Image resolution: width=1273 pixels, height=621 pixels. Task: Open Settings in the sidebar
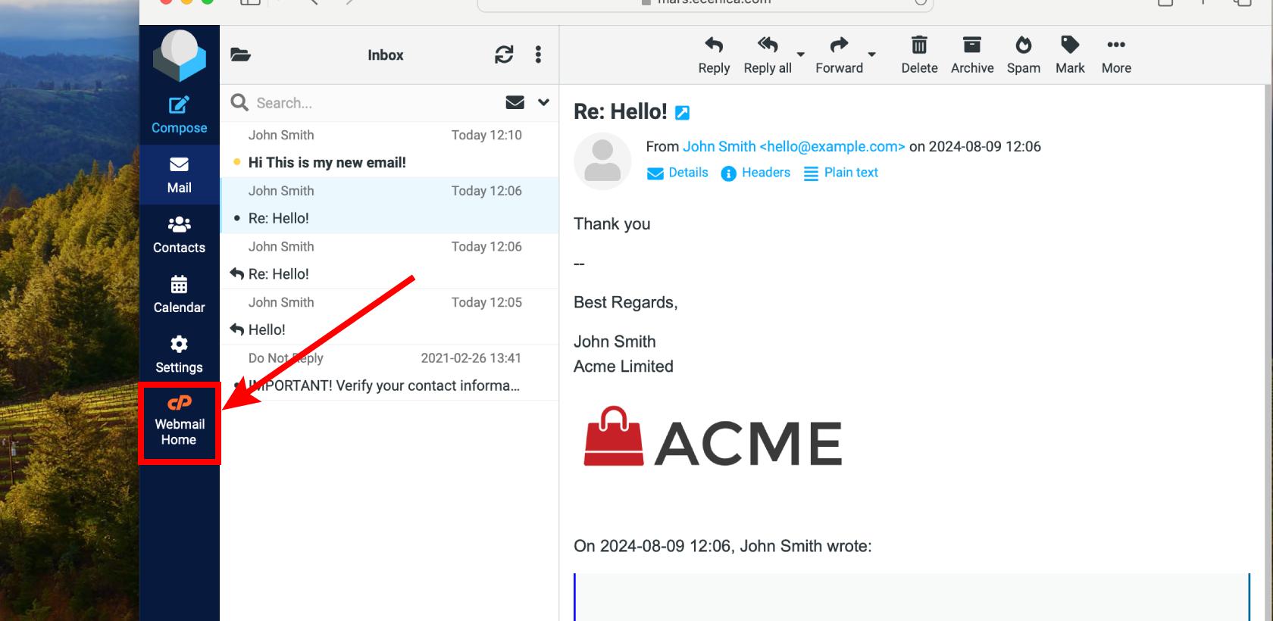click(179, 354)
